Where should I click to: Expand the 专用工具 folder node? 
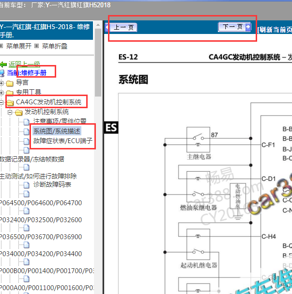coord(1,93)
